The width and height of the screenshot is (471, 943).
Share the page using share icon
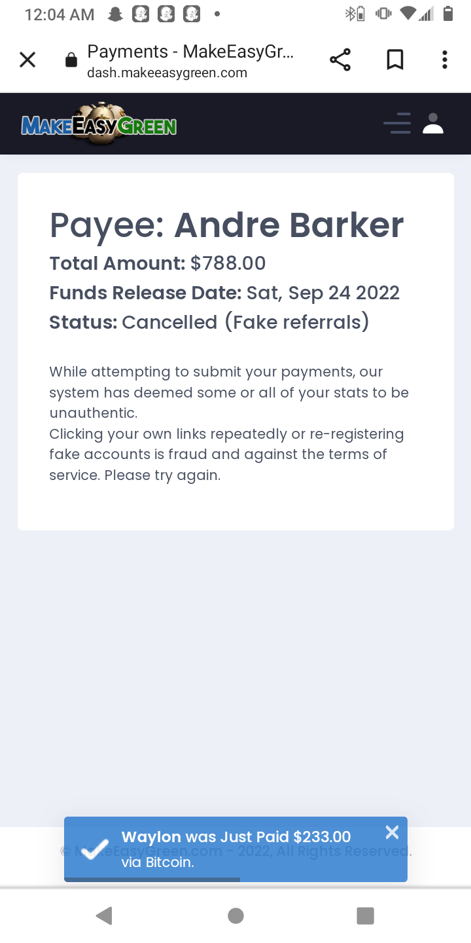point(340,60)
